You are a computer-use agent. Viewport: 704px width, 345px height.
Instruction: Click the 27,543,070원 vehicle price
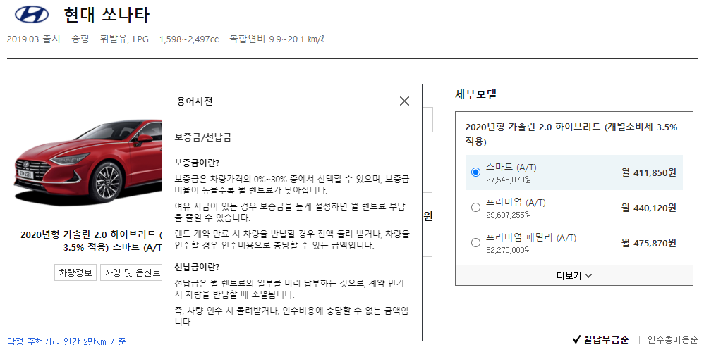pos(509,180)
